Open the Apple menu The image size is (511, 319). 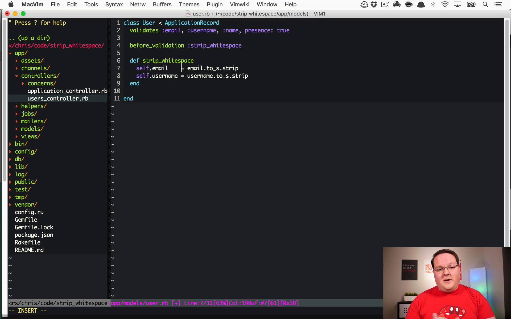click(x=11, y=4)
